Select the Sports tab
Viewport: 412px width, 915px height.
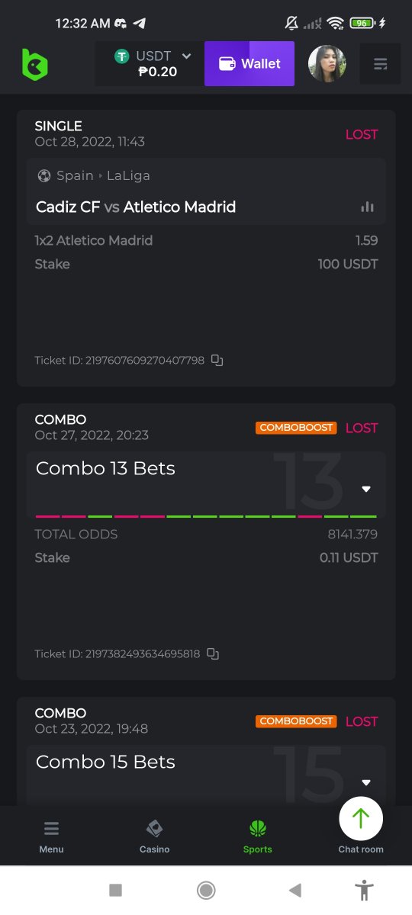click(257, 836)
